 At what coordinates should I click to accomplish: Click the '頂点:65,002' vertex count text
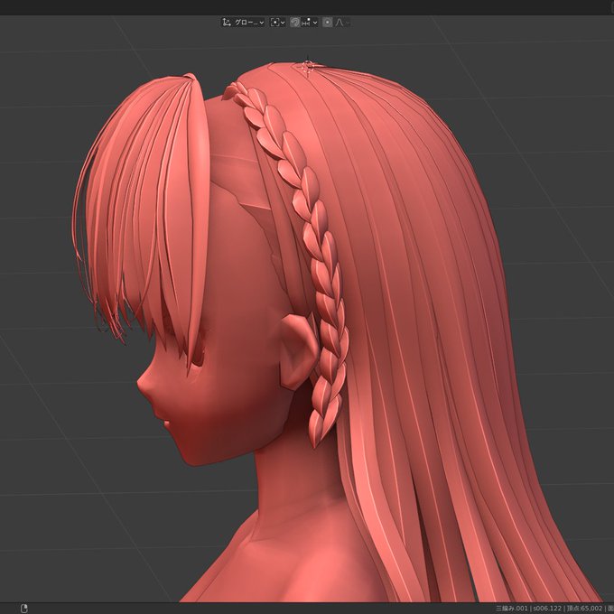tap(584, 608)
